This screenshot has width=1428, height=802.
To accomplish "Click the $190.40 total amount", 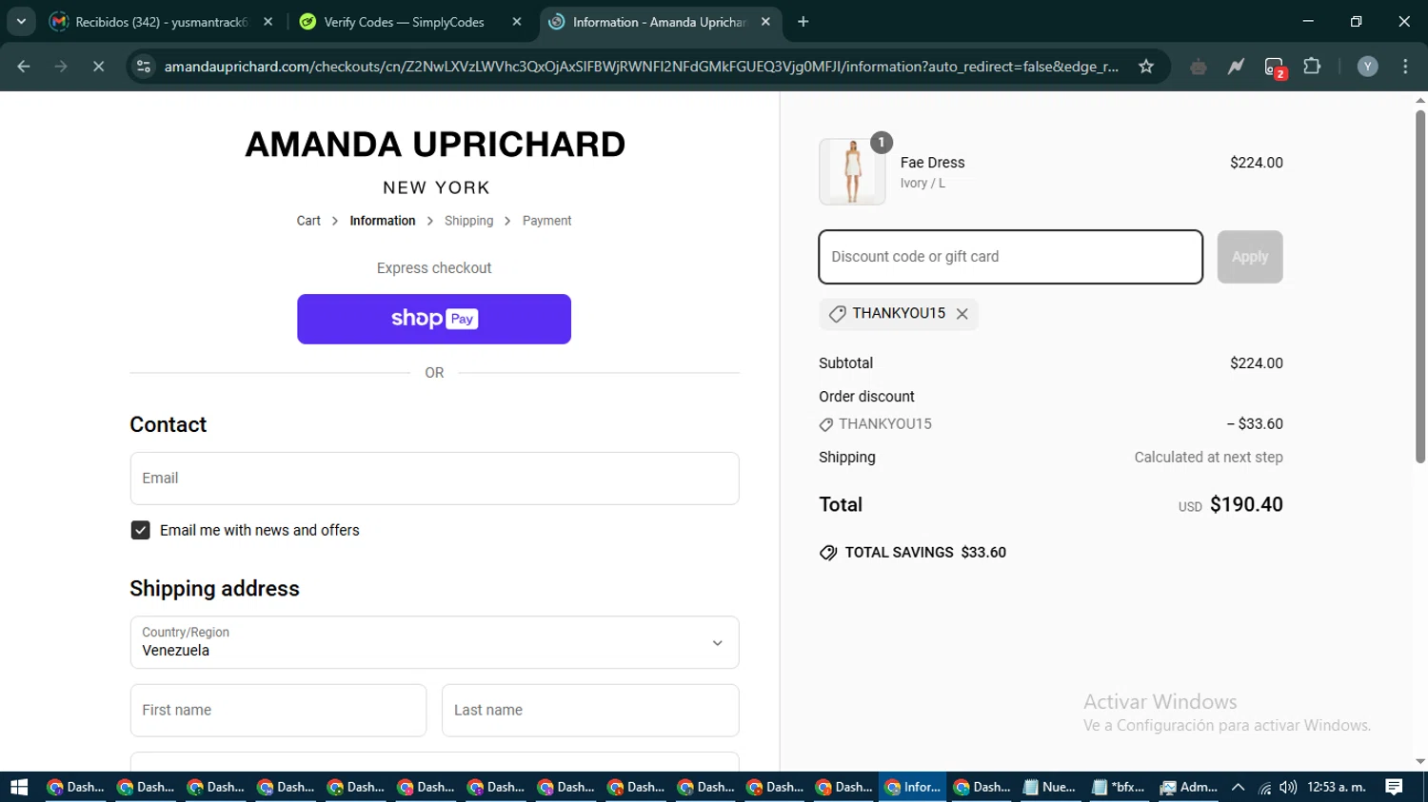I will click(1246, 505).
